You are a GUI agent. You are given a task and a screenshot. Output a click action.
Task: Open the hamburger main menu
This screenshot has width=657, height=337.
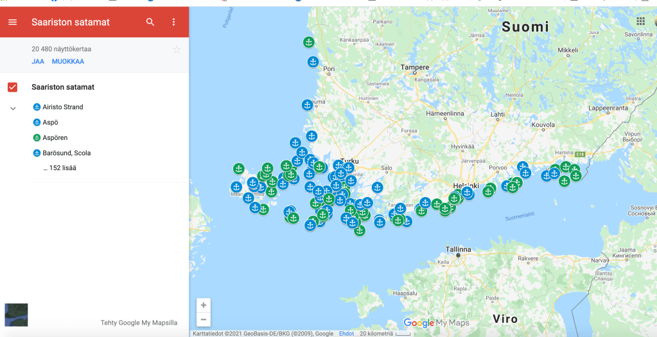[12, 22]
